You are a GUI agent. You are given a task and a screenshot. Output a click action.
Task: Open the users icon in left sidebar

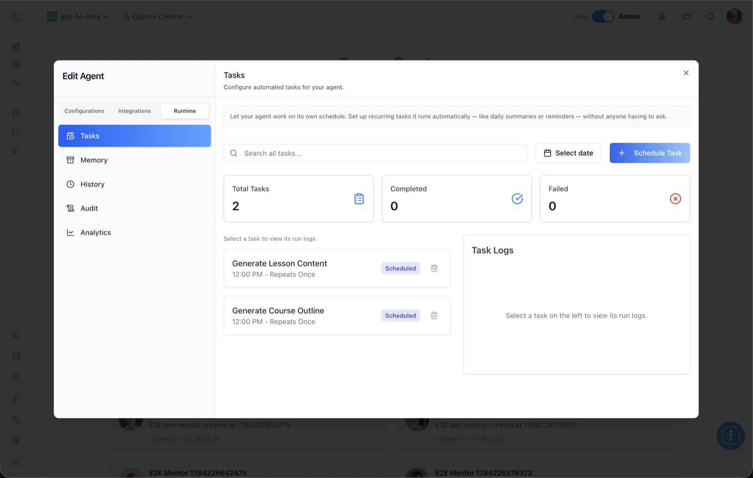pos(16,377)
